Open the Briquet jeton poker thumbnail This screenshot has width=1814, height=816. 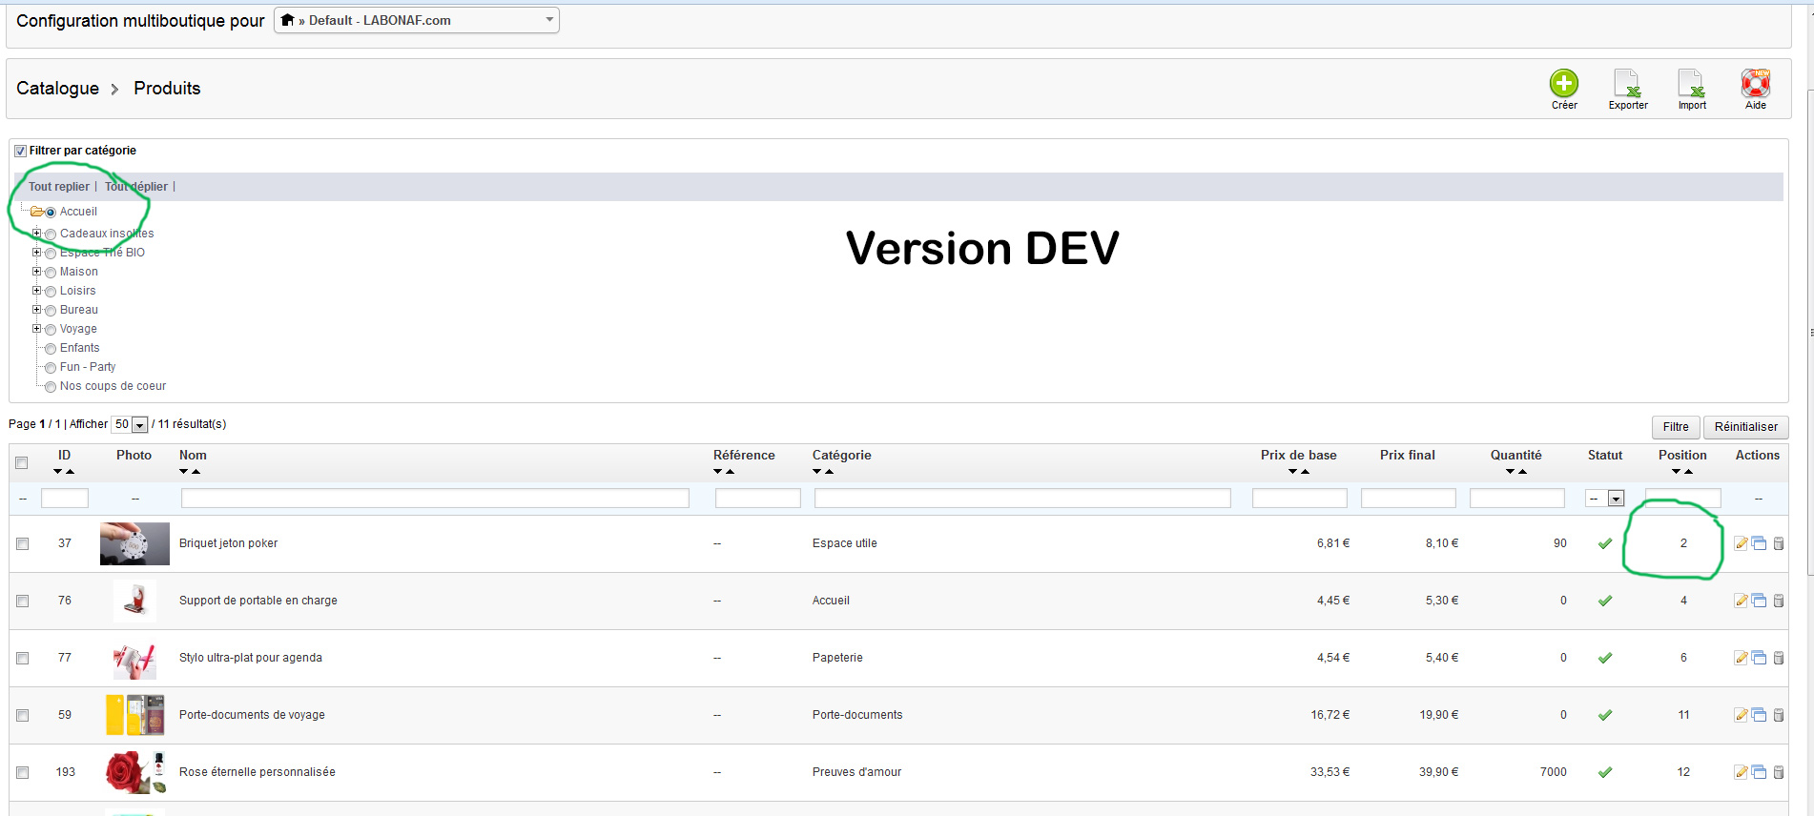point(134,543)
